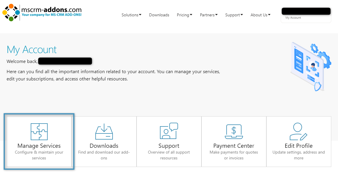338x176 pixels.
Task: Expand the Pricing menu
Action: [x=184, y=15]
